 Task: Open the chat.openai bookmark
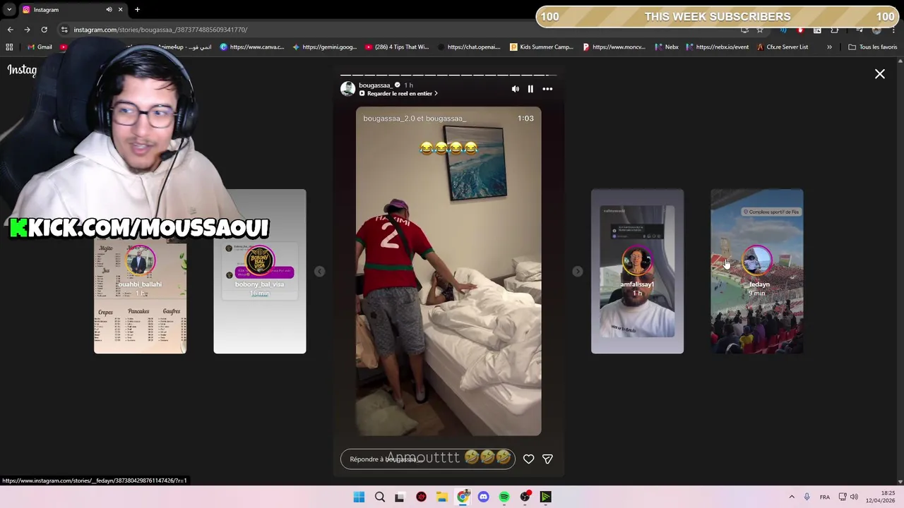pos(469,47)
